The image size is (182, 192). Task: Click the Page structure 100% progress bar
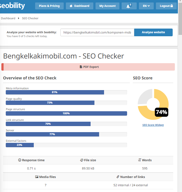click(66, 113)
